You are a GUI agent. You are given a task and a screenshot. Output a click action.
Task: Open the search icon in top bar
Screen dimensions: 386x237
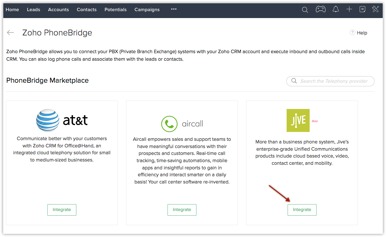305,10
